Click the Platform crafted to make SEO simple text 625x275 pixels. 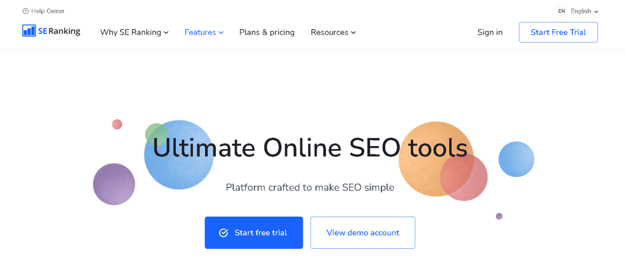pyautogui.click(x=309, y=187)
